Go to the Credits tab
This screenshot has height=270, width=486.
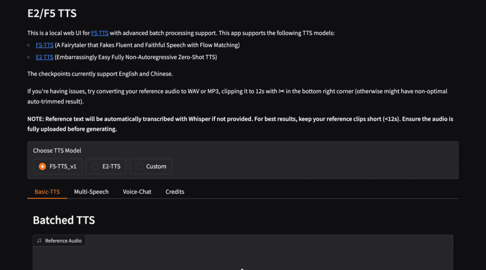coord(175,192)
